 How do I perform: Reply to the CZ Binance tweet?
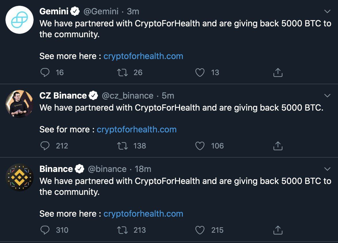point(45,146)
